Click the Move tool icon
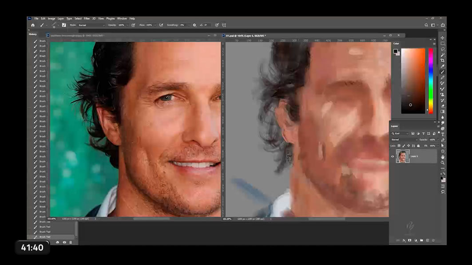The height and width of the screenshot is (265, 472). pyautogui.click(x=442, y=38)
